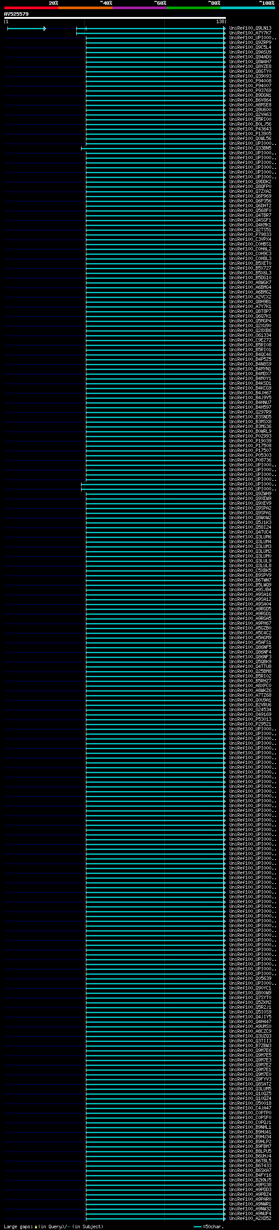
Task: Select hit label UniRef100_B2KNJ5
Action: point(250,1180)
